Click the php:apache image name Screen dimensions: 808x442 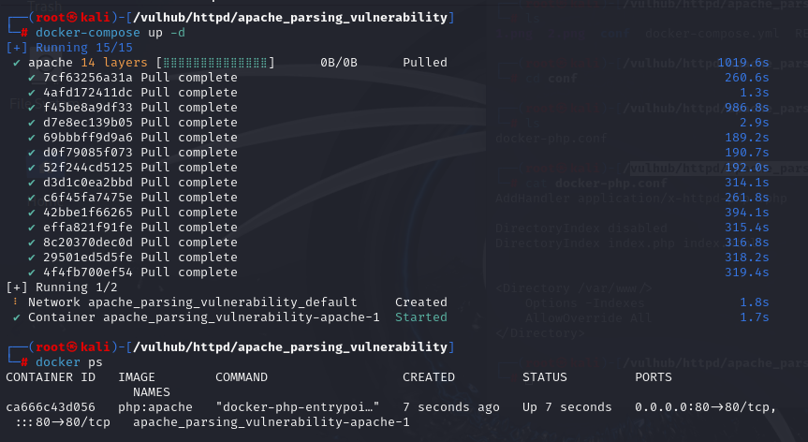coord(155,407)
